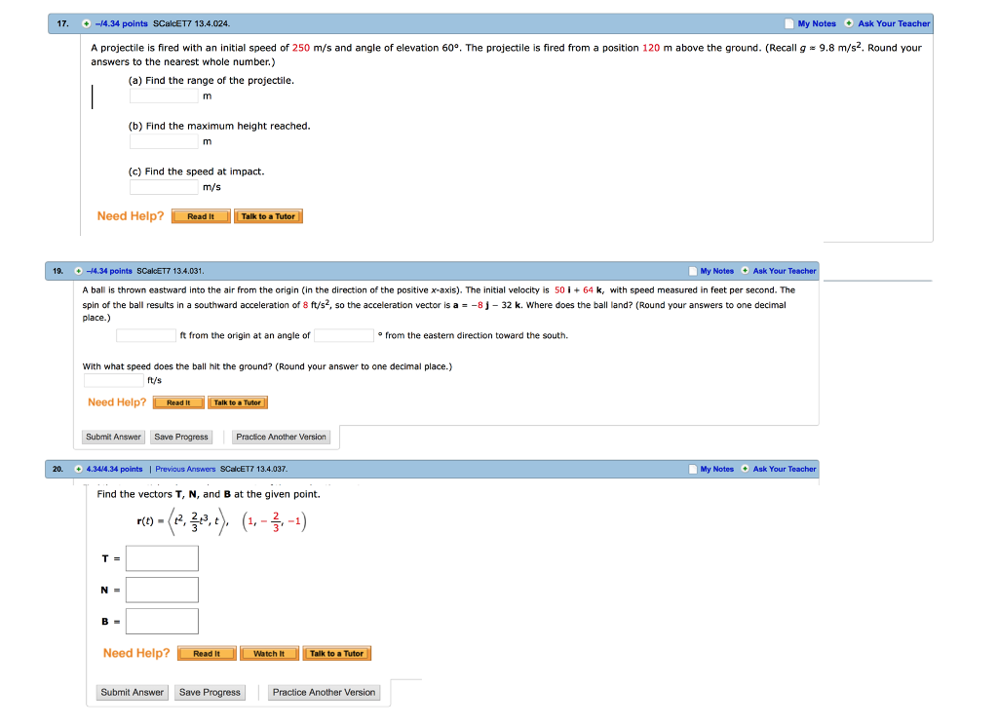This screenshot has width=998, height=726.
Task: Submit Answer for question 19
Action: coord(112,437)
